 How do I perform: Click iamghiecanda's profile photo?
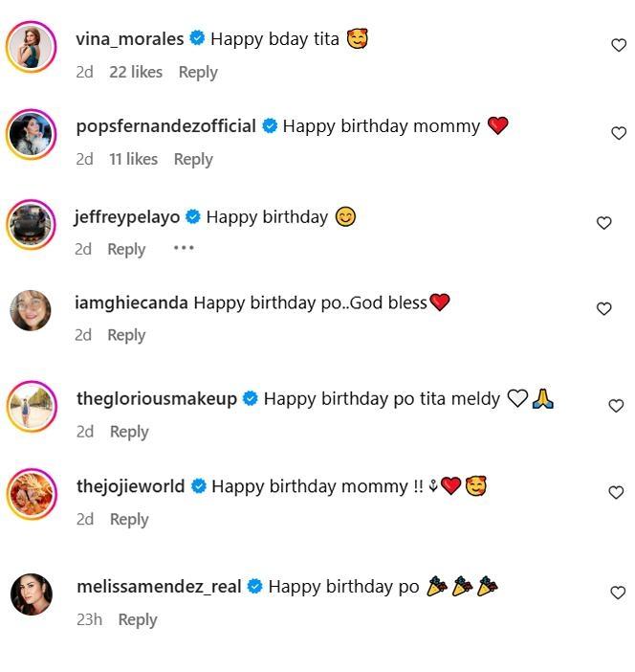[x=31, y=309]
